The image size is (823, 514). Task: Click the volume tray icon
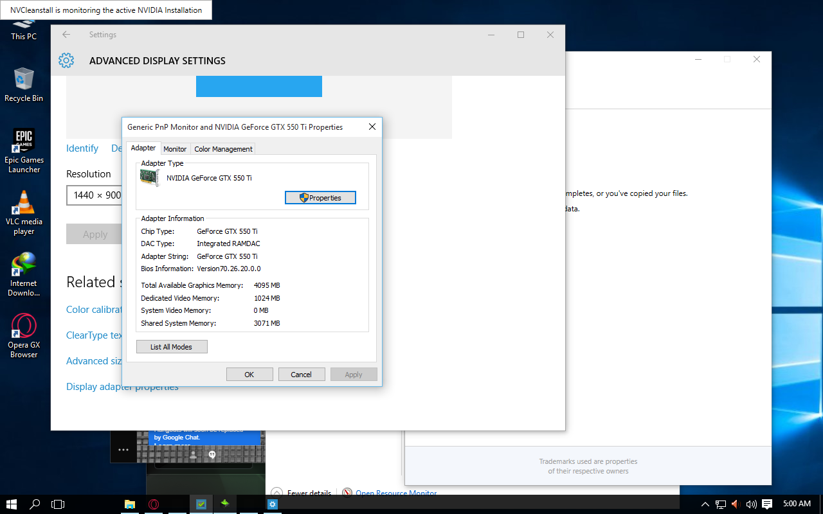(751, 504)
